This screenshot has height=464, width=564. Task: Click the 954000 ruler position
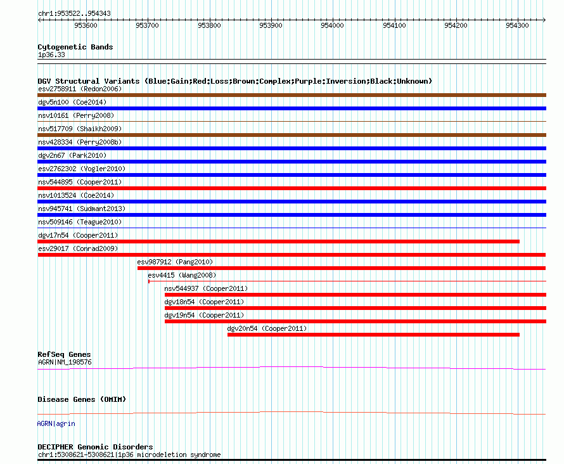click(x=332, y=25)
